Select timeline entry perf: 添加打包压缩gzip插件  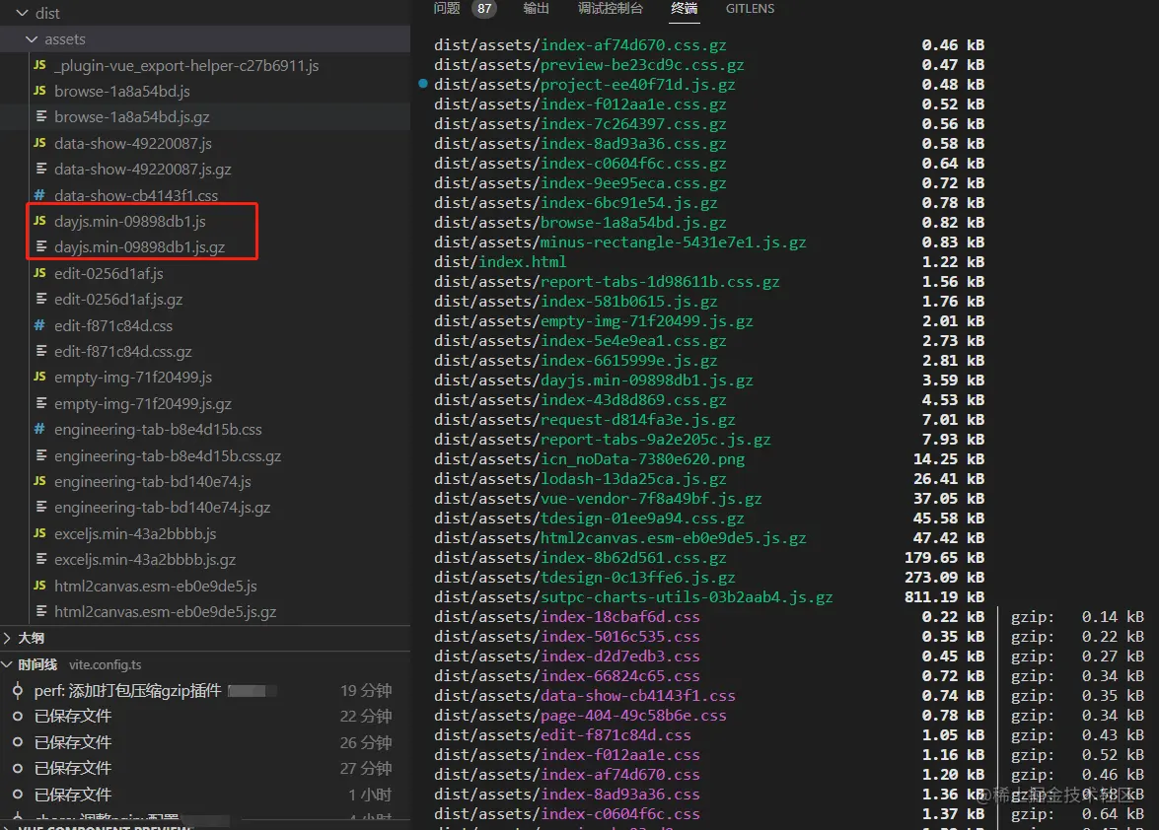[x=127, y=690]
